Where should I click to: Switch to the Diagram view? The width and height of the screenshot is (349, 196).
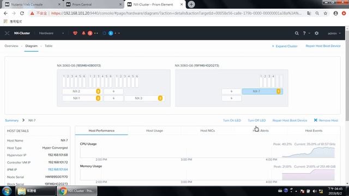tap(32, 46)
